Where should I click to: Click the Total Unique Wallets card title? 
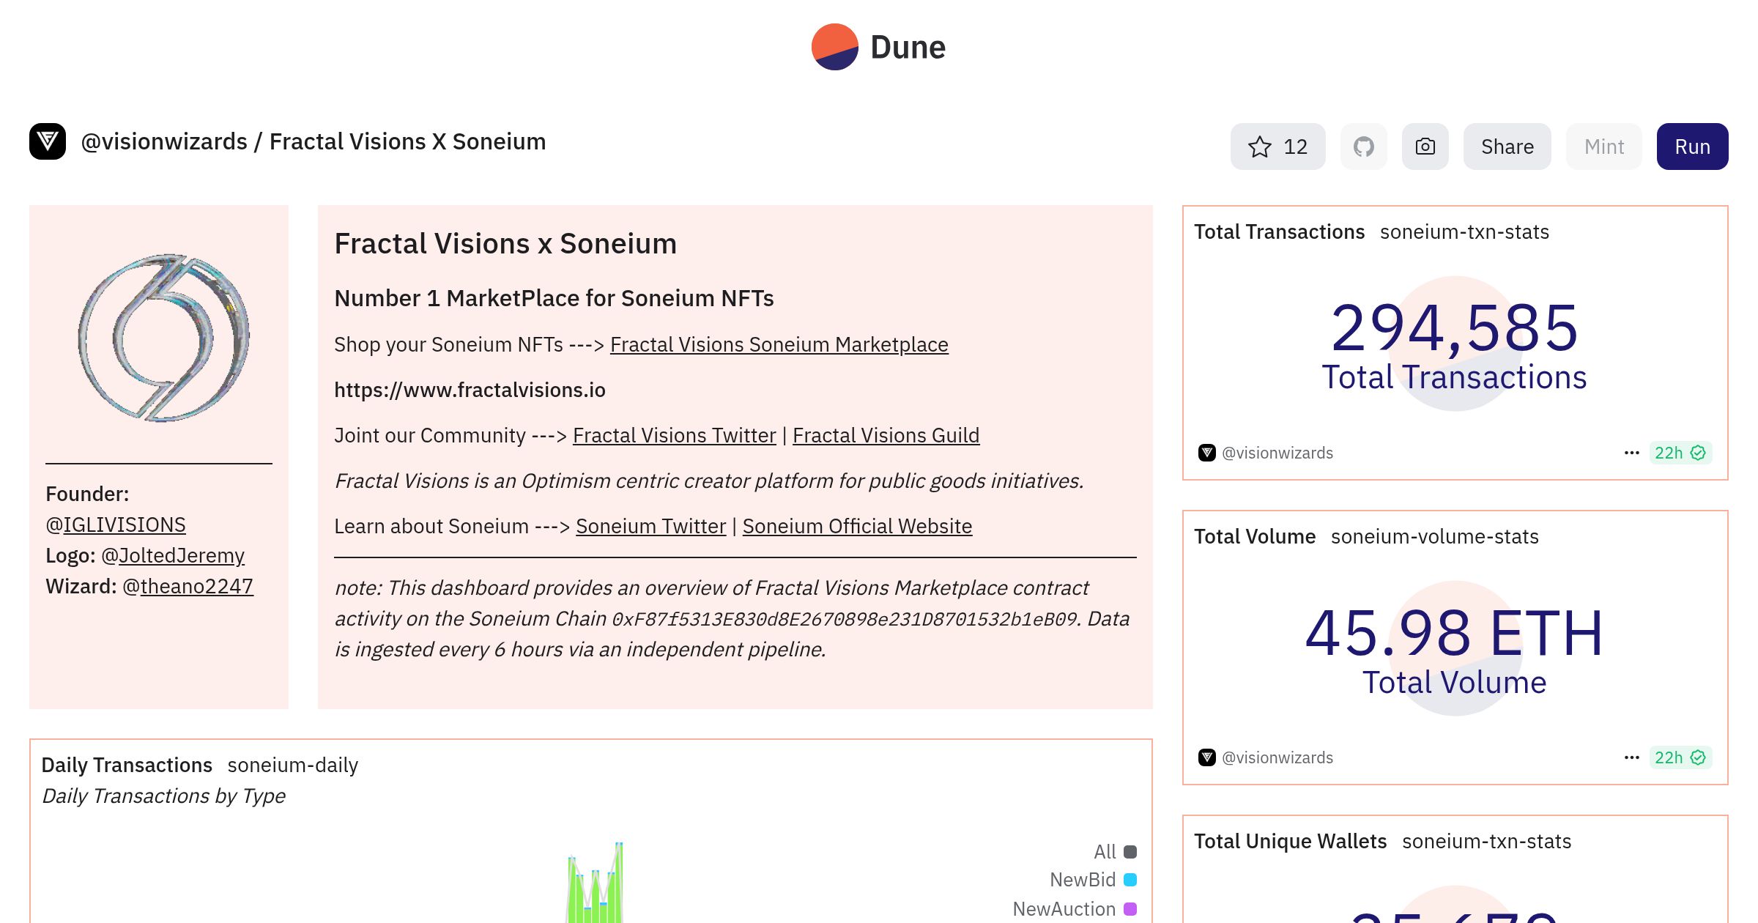(x=1290, y=841)
